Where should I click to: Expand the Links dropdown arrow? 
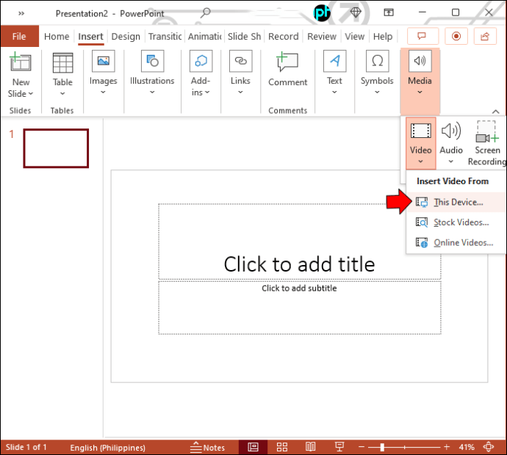(x=240, y=92)
